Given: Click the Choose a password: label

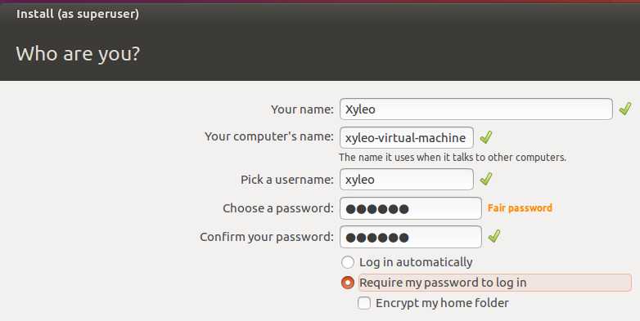Looking at the screenshot, I should (x=278, y=208).
